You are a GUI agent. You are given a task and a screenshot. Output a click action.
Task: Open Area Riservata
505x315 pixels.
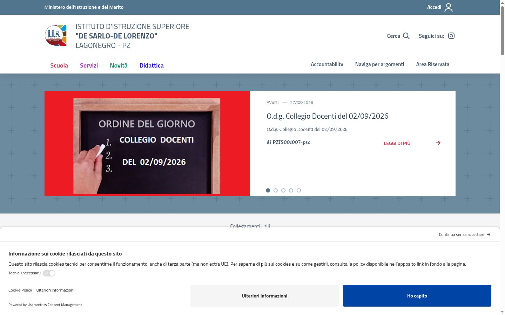pyautogui.click(x=433, y=64)
